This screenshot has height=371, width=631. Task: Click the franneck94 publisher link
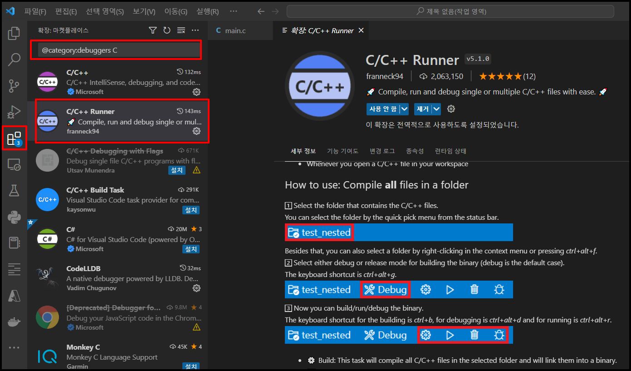pos(385,76)
